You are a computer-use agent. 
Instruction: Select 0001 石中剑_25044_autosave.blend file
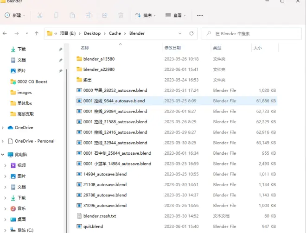pyautogui.click(x=177, y=153)
